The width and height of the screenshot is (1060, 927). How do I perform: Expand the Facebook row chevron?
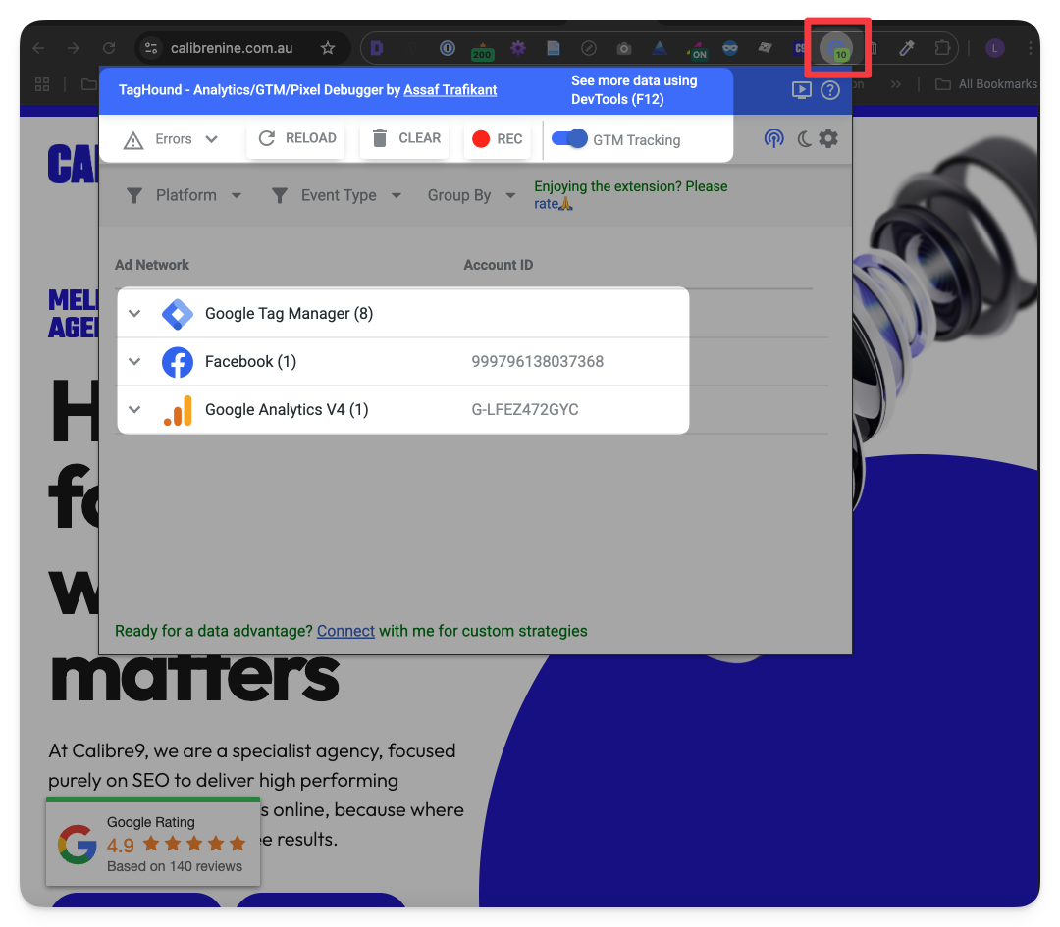(135, 362)
